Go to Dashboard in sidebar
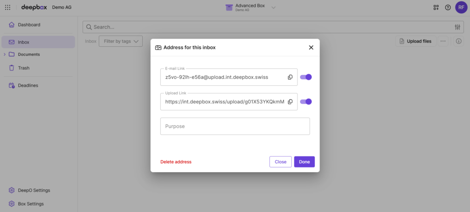This screenshot has width=470, height=212. 28,25
